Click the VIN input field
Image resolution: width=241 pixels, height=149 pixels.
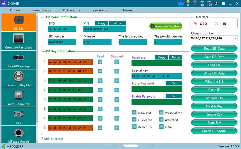click(x=104, y=29)
